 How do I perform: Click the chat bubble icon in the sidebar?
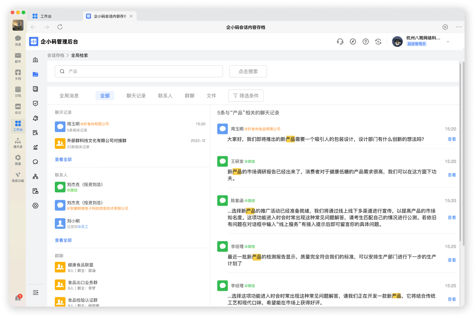(x=35, y=162)
